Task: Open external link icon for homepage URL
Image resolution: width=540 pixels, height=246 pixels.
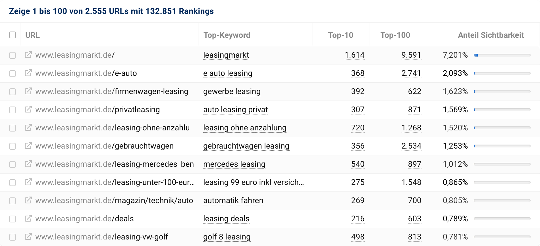Action: (28, 55)
